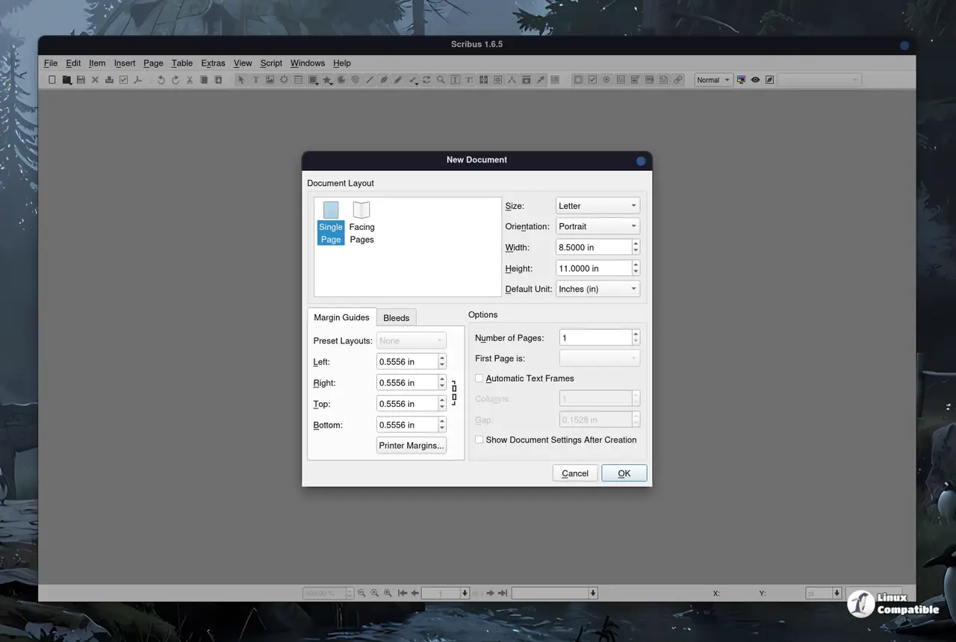The height and width of the screenshot is (642, 956).
Task: Click the Image Frame tool icon
Action: [x=270, y=80]
